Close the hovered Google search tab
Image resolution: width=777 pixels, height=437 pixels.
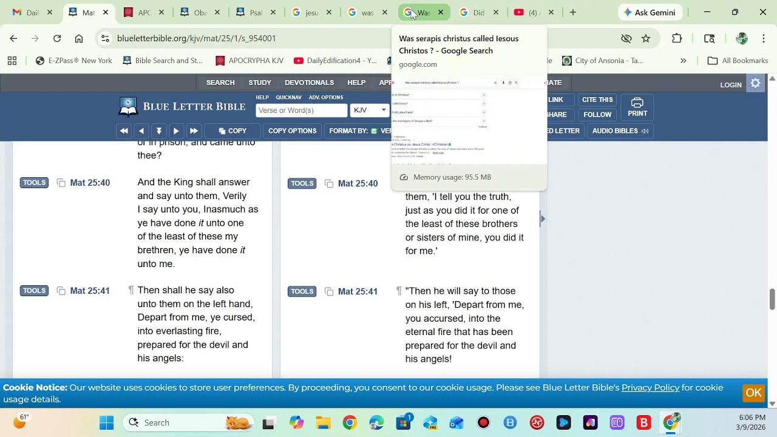tap(440, 12)
